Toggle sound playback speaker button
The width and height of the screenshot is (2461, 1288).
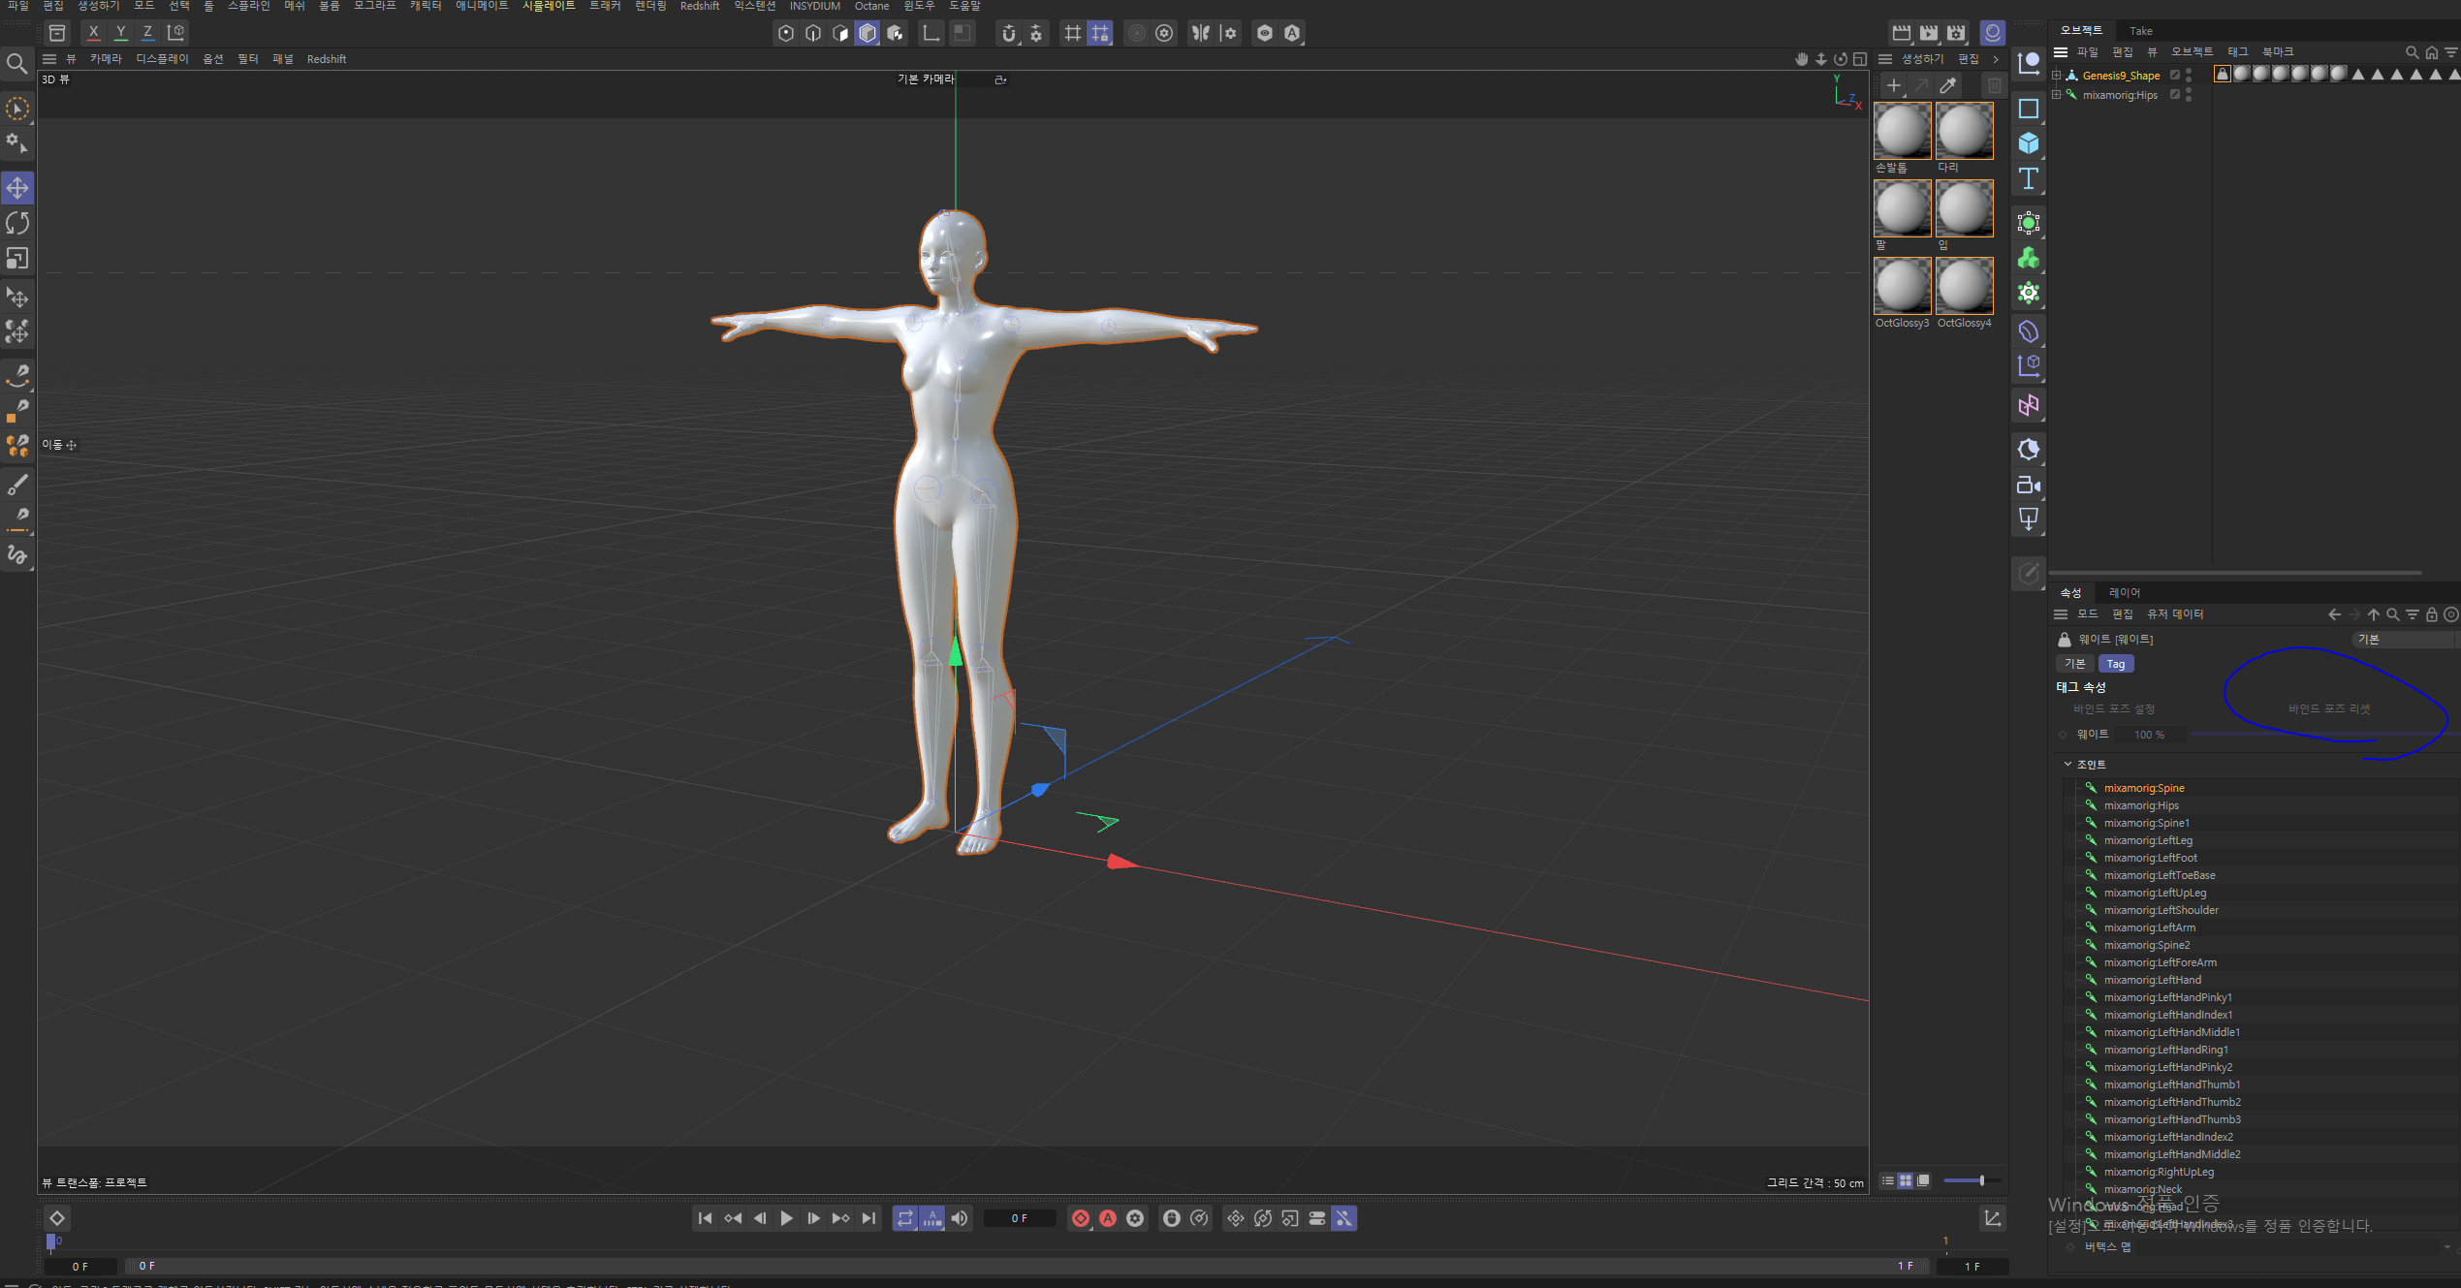(960, 1218)
